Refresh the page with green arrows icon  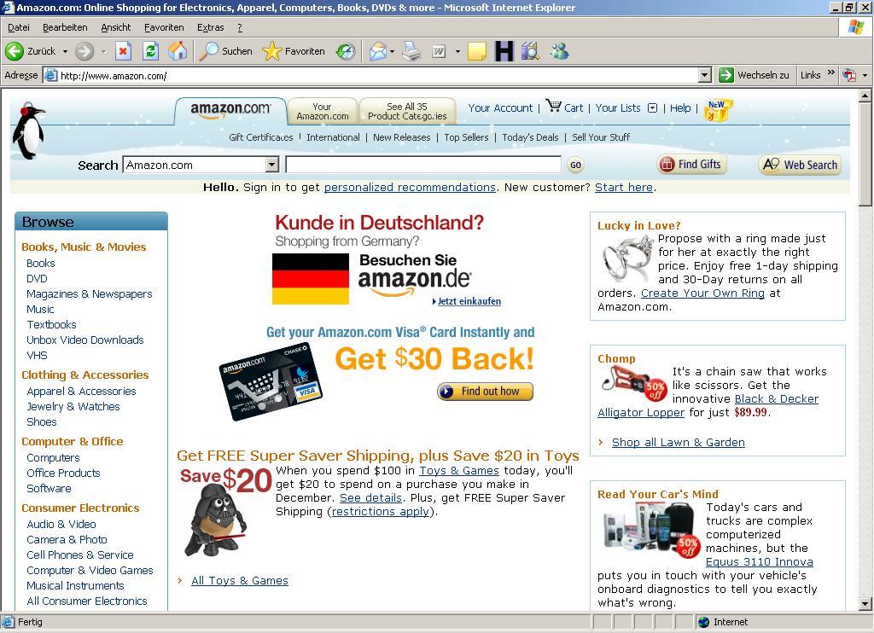point(150,51)
